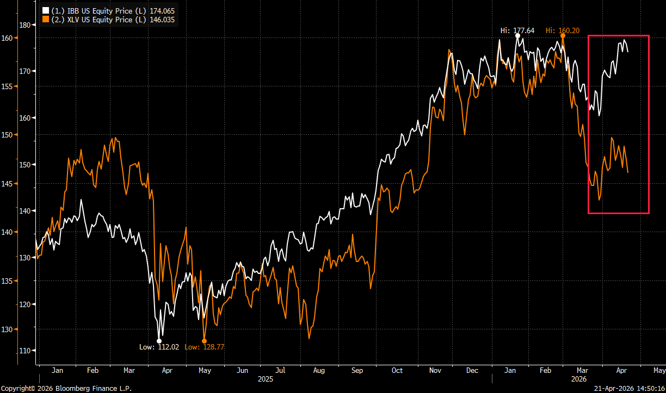The image size is (666, 393).
Task: Click the orange 145 value on the axis
Action: 7,184
